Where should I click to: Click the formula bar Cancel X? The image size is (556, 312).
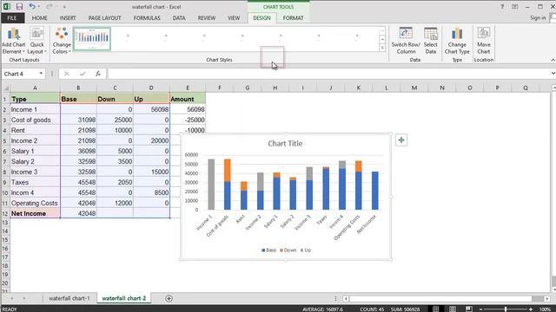pos(67,74)
